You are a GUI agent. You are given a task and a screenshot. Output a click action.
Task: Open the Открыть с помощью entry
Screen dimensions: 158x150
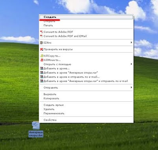[86, 64]
